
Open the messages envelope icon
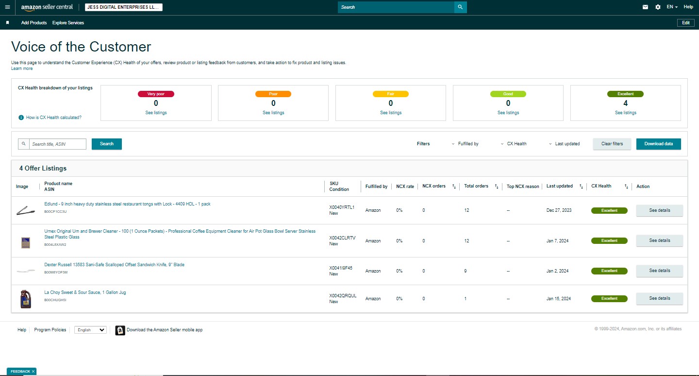645,7
